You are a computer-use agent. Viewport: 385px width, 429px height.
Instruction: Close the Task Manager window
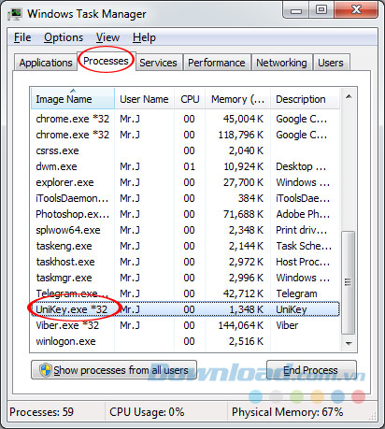(356, 10)
